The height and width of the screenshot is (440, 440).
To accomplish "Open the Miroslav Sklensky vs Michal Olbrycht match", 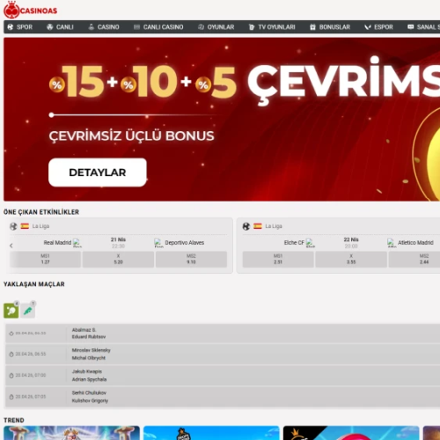I will 223,355.
